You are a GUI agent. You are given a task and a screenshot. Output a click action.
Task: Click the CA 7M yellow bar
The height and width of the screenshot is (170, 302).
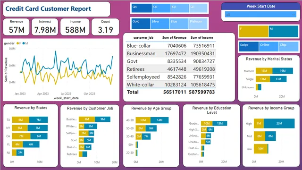coord(21,136)
